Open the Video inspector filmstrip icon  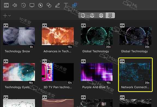[x=6, y=5]
